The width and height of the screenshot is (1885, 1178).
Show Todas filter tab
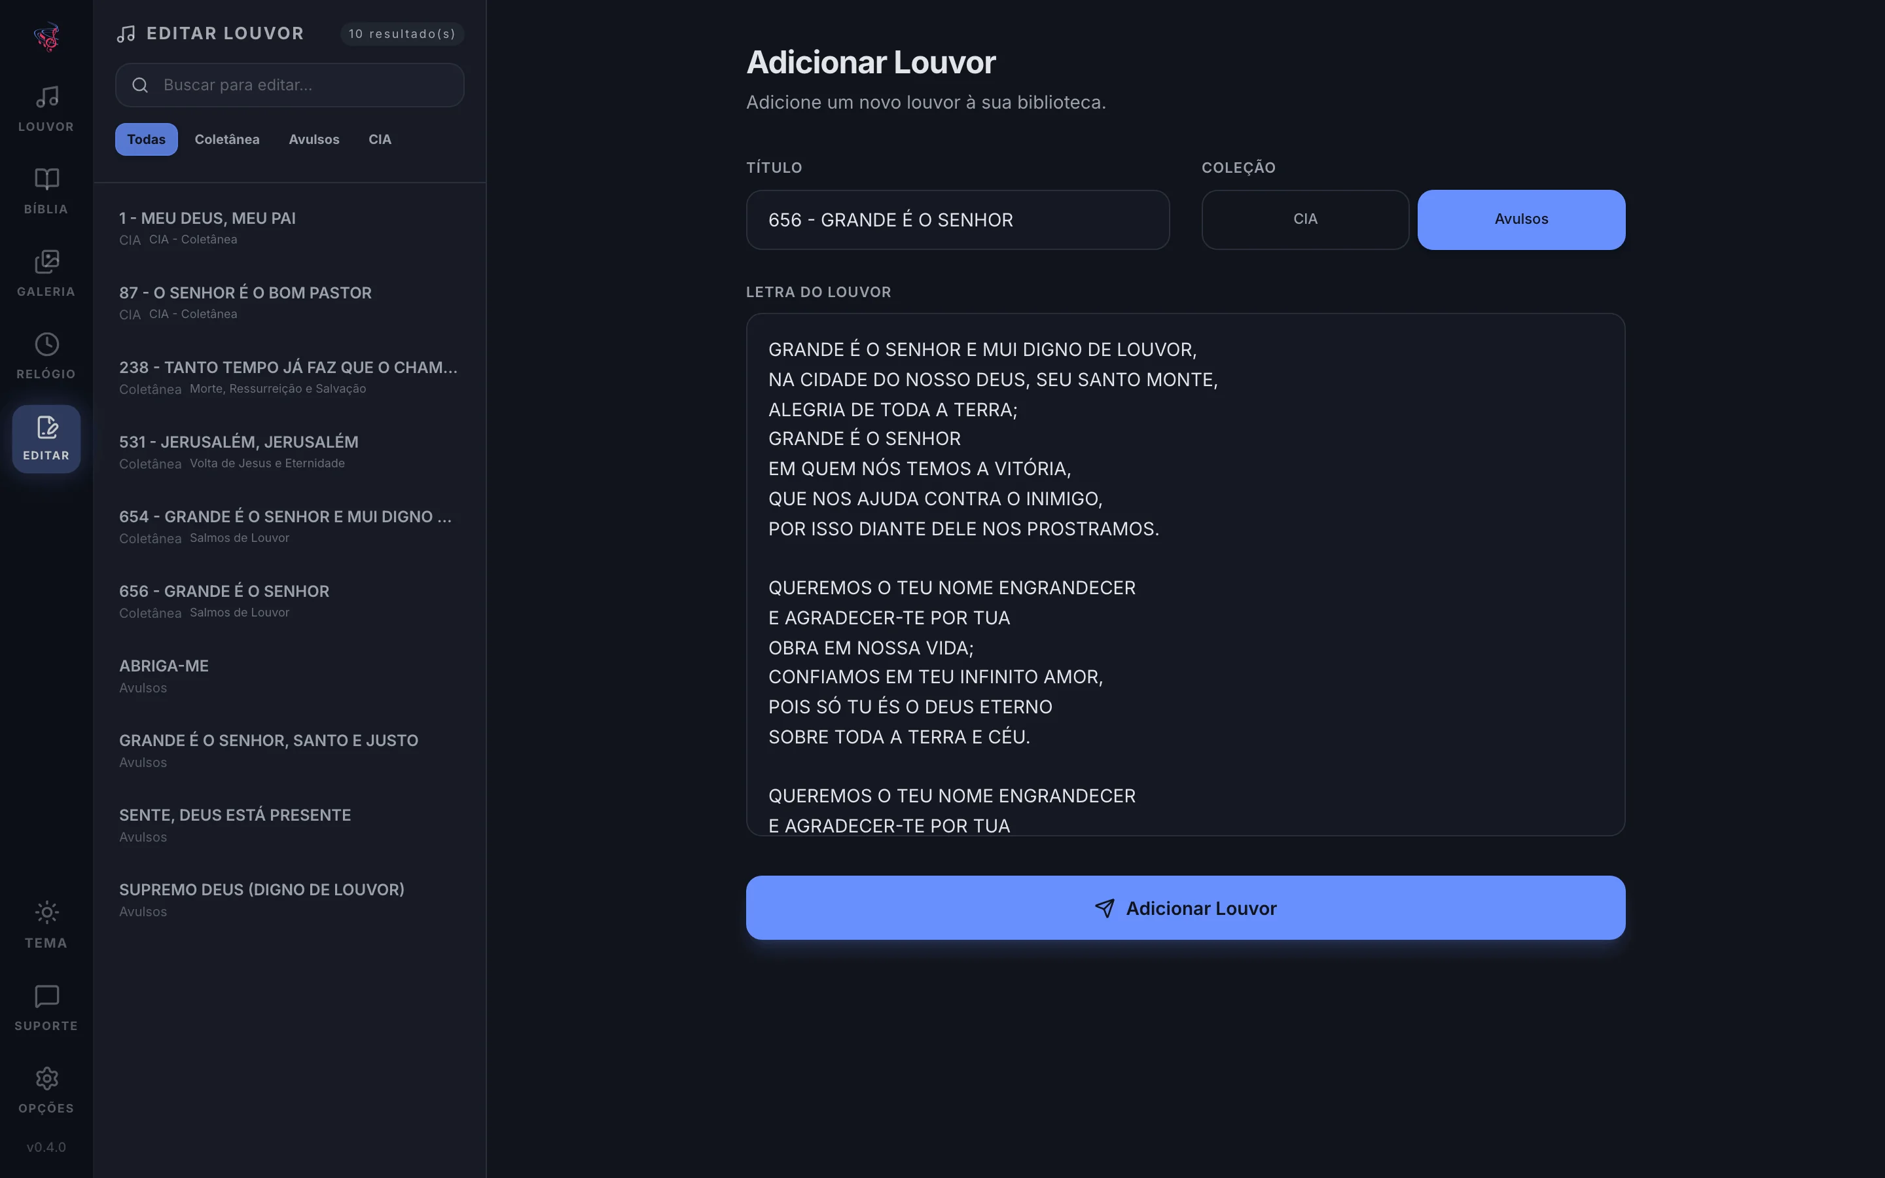[x=147, y=139]
